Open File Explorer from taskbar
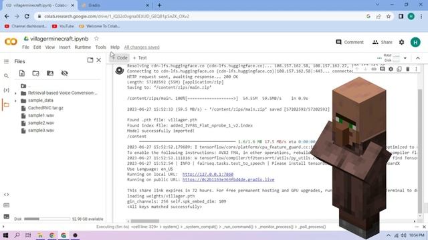Image resolution: width=428 pixels, height=240 pixels. [x=40, y=235]
